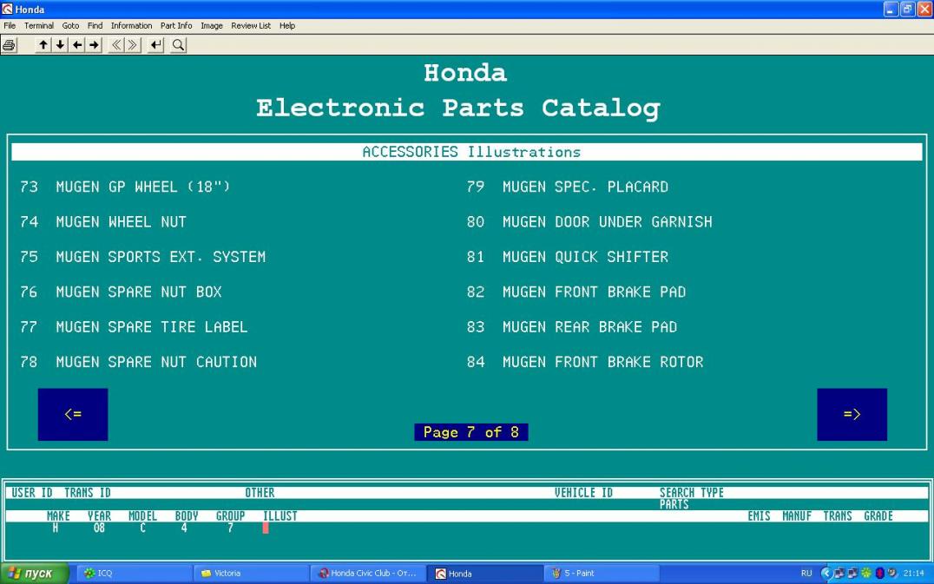Click the SEARCH TYPE label
934x584 pixels.
tap(692, 493)
